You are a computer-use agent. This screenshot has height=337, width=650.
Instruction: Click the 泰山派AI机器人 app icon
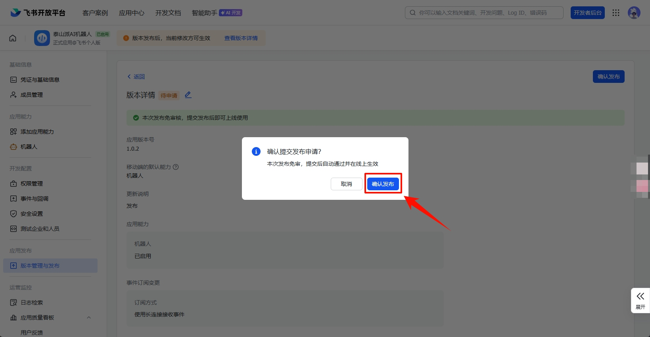click(x=42, y=38)
